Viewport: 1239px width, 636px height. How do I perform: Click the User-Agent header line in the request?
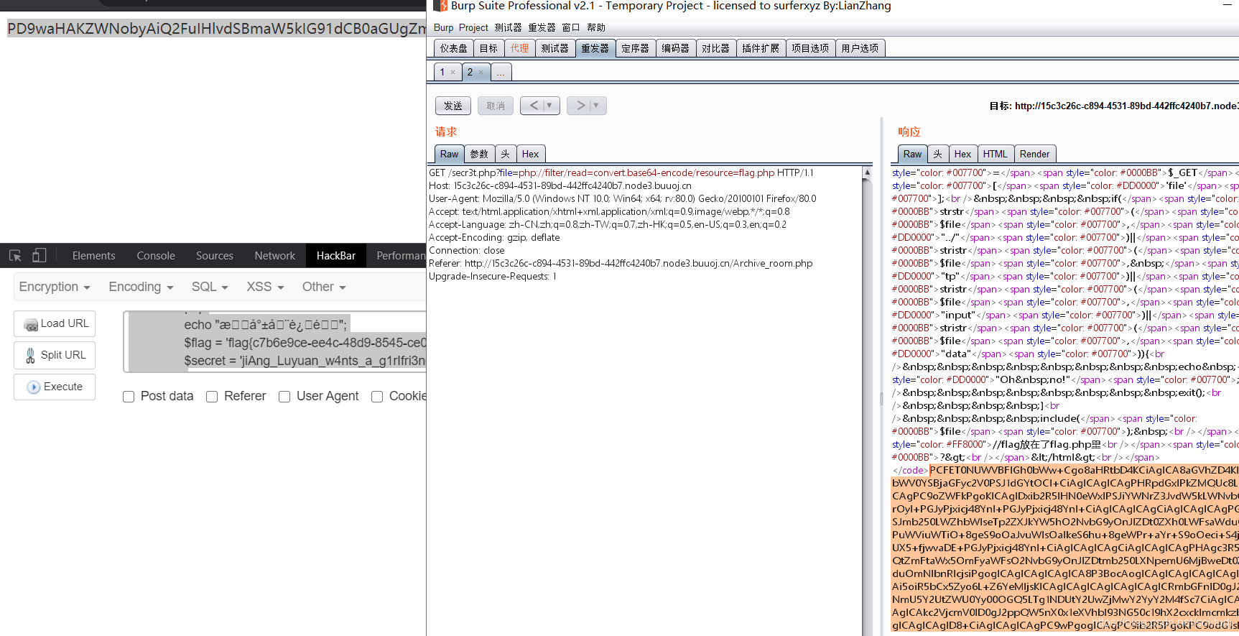coord(623,199)
